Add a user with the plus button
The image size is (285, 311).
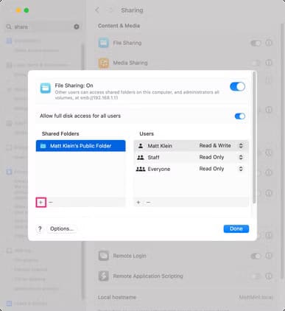[x=138, y=203]
